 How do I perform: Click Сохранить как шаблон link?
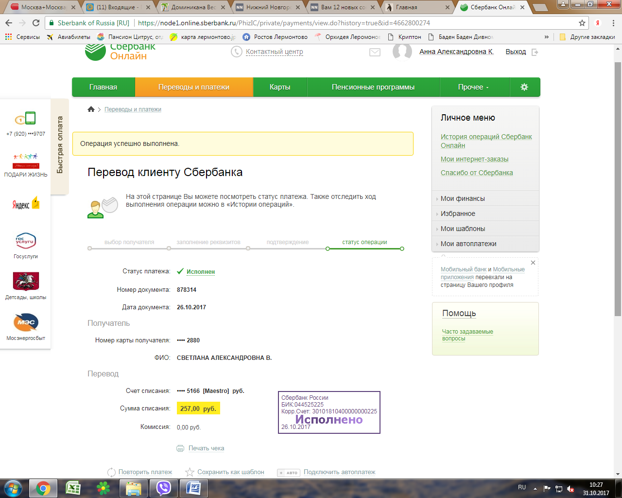pos(231,472)
